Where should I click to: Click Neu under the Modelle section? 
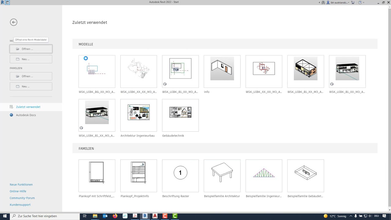click(31, 59)
